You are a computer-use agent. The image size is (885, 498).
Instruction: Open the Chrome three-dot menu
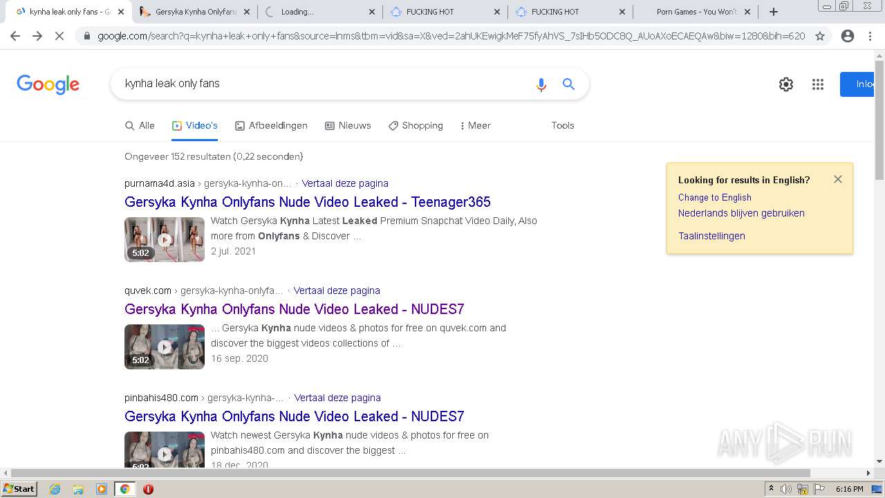(x=870, y=36)
